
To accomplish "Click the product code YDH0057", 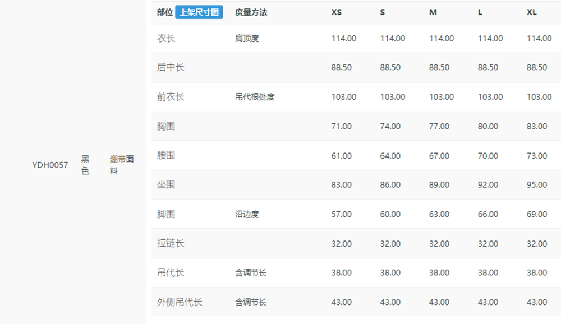I will (50, 165).
